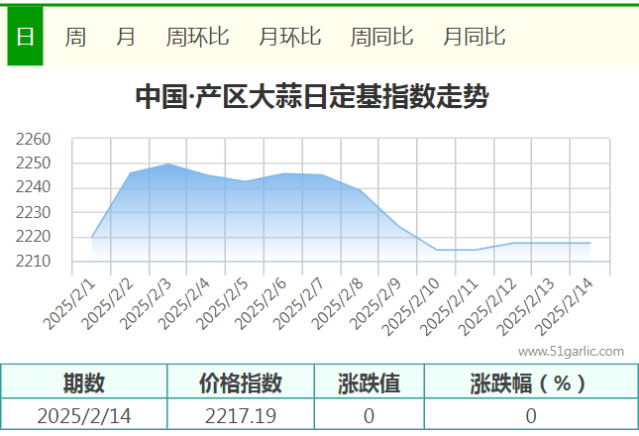Image resolution: width=639 pixels, height=436 pixels.
Task: Click the 2025/2/14 x-axis date label
Action: coord(564,307)
